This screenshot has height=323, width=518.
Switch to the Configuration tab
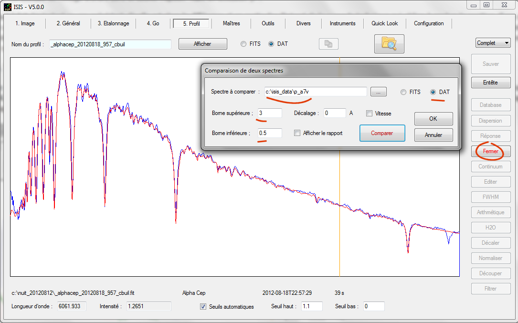coord(429,23)
